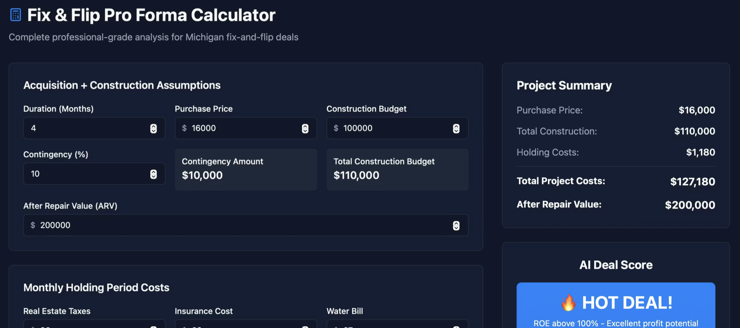Focus the Construction Budget input box

point(387,128)
